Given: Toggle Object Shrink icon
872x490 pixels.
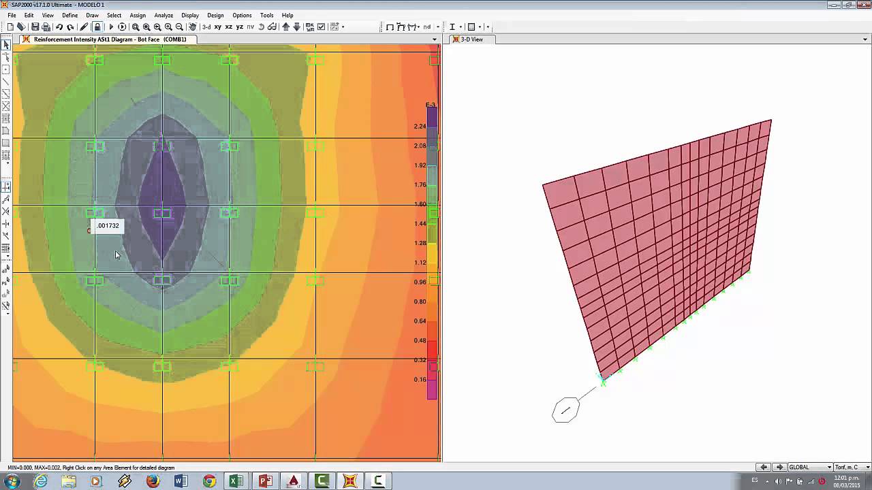Looking at the screenshot, I should 310,27.
